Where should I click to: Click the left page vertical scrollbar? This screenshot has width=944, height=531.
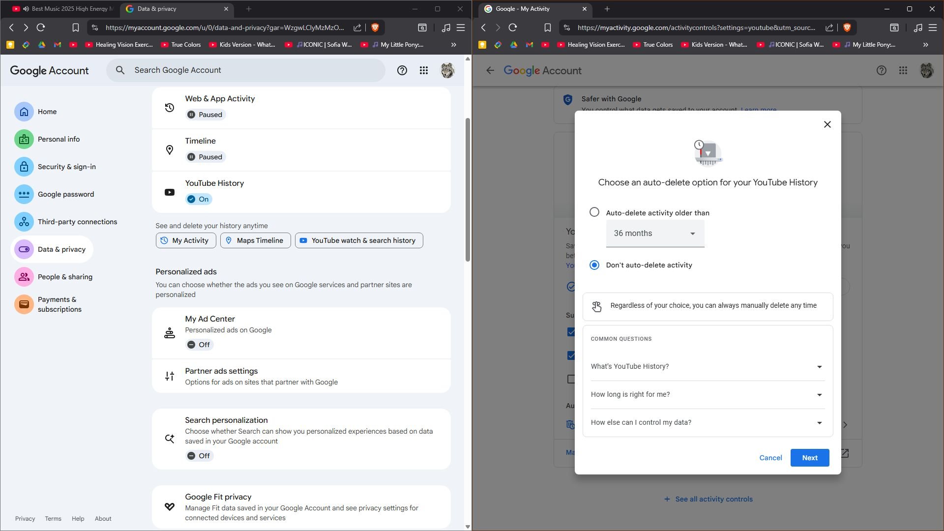[x=468, y=190]
